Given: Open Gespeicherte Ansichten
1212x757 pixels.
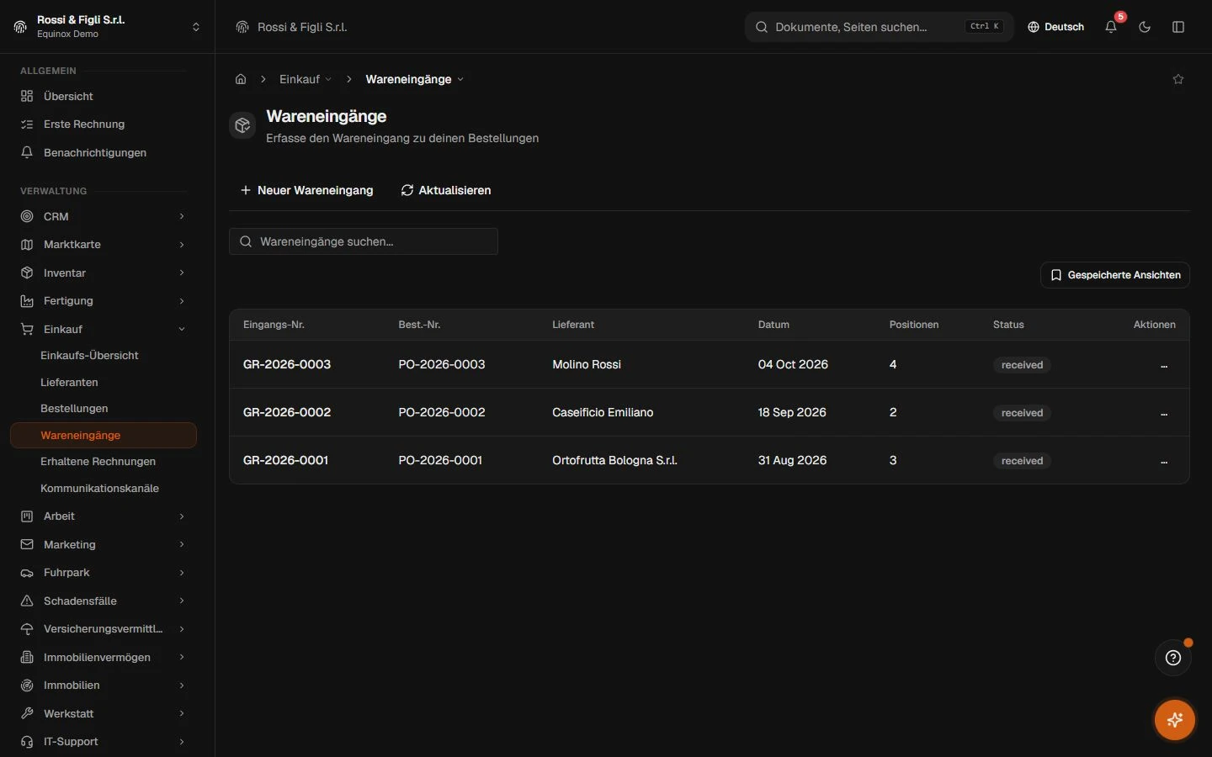Looking at the screenshot, I should coord(1115,275).
